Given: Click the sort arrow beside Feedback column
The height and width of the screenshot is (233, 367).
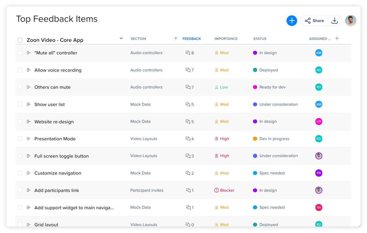Looking at the screenshot, I should (176, 38).
